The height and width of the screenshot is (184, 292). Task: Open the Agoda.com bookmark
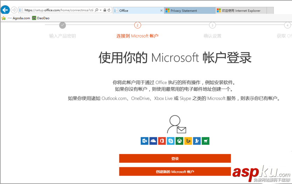pos(19,18)
